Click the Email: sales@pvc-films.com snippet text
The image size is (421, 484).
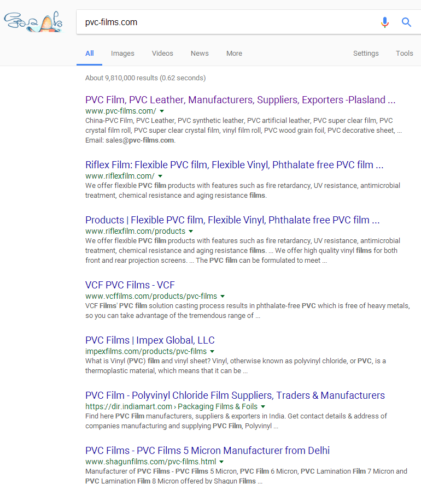coord(130,140)
